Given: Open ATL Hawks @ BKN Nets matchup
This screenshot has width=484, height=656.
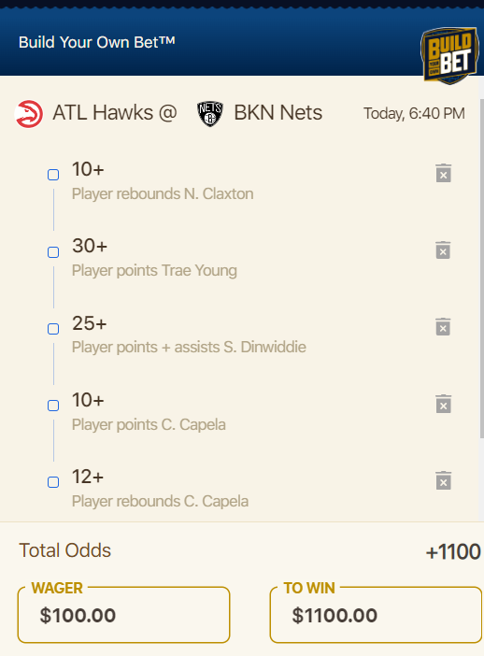Looking at the screenshot, I should click(168, 113).
